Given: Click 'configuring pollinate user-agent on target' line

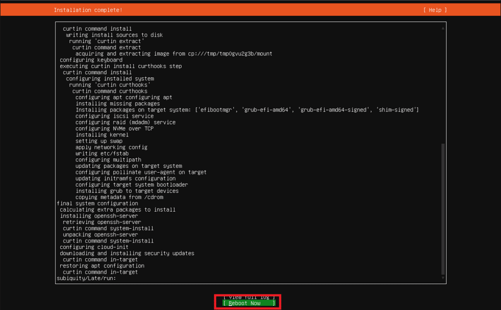Looking at the screenshot, I should click(141, 172).
